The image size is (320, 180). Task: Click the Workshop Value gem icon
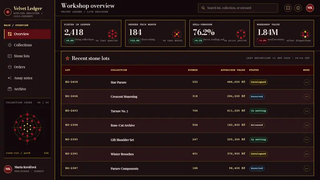(305, 34)
